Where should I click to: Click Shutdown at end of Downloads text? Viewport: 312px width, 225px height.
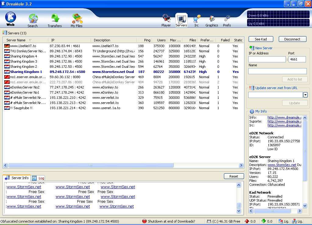point(171,221)
